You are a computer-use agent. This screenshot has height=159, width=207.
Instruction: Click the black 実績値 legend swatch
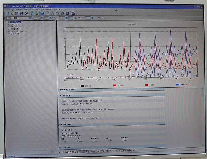82,86
